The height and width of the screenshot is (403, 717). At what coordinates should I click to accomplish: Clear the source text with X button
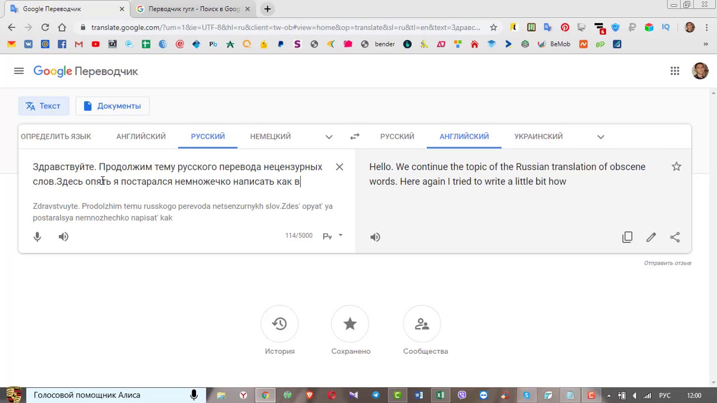tap(339, 167)
